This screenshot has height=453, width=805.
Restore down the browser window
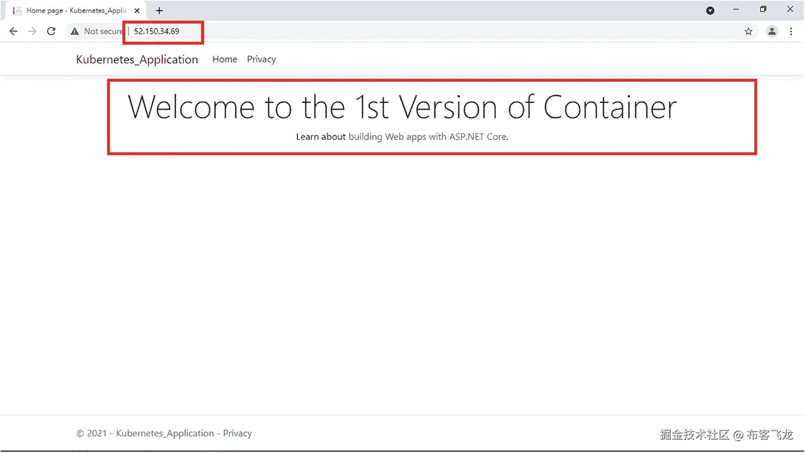(763, 9)
